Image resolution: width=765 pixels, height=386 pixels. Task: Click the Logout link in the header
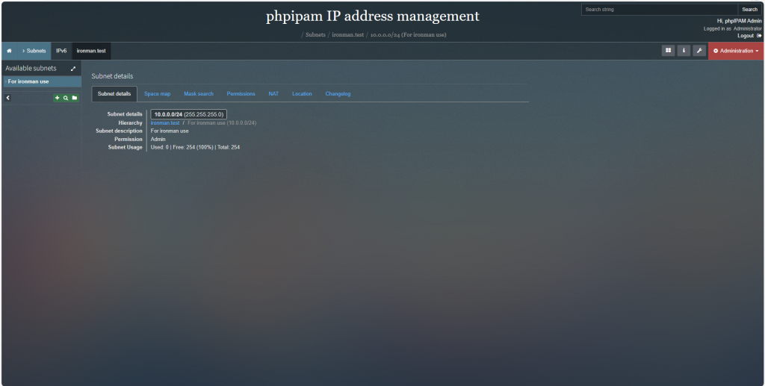(x=749, y=36)
